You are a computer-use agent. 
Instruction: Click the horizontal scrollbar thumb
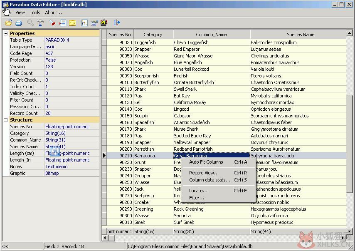coord(112,238)
